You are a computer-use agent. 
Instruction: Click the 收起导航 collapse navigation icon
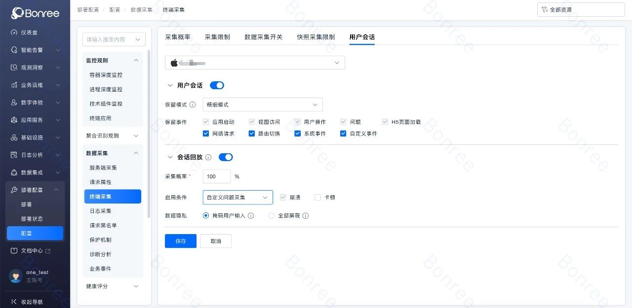(14, 302)
